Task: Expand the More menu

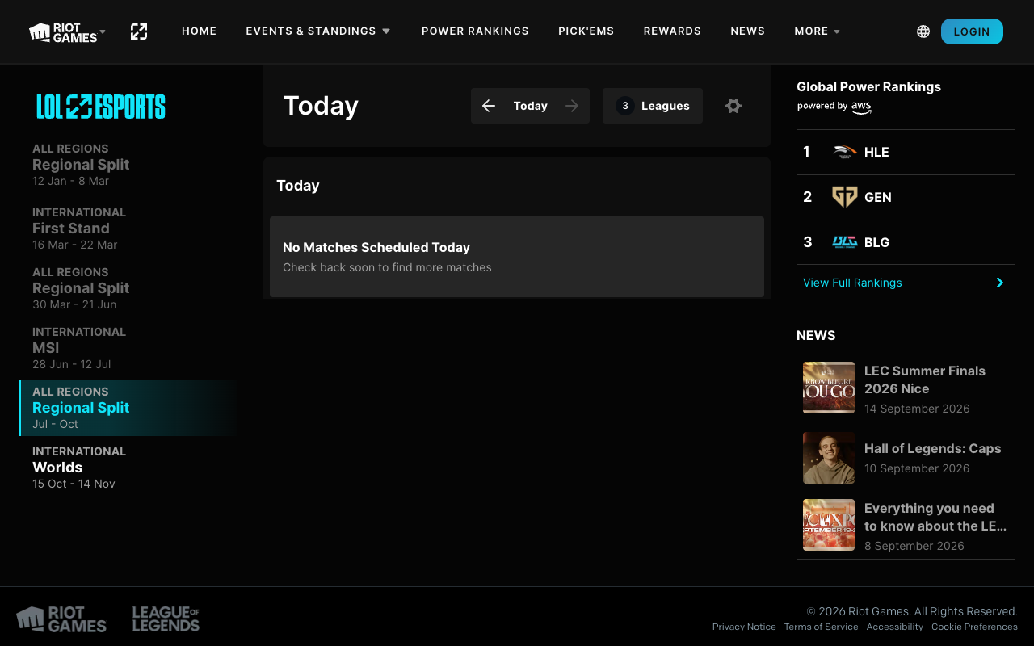Action: point(818,31)
